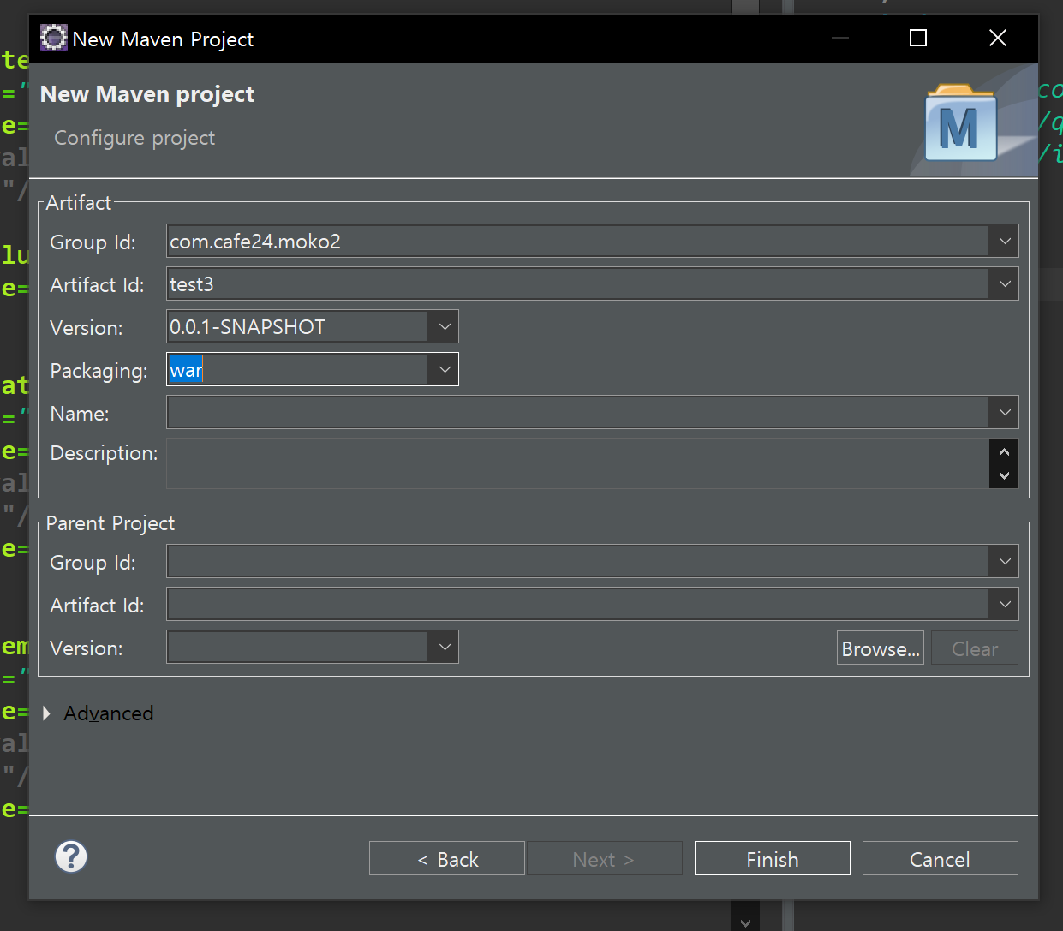
Task: Click the Eclipse icon in the title bar
Action: pyautogui.click(x=53, y=38)
